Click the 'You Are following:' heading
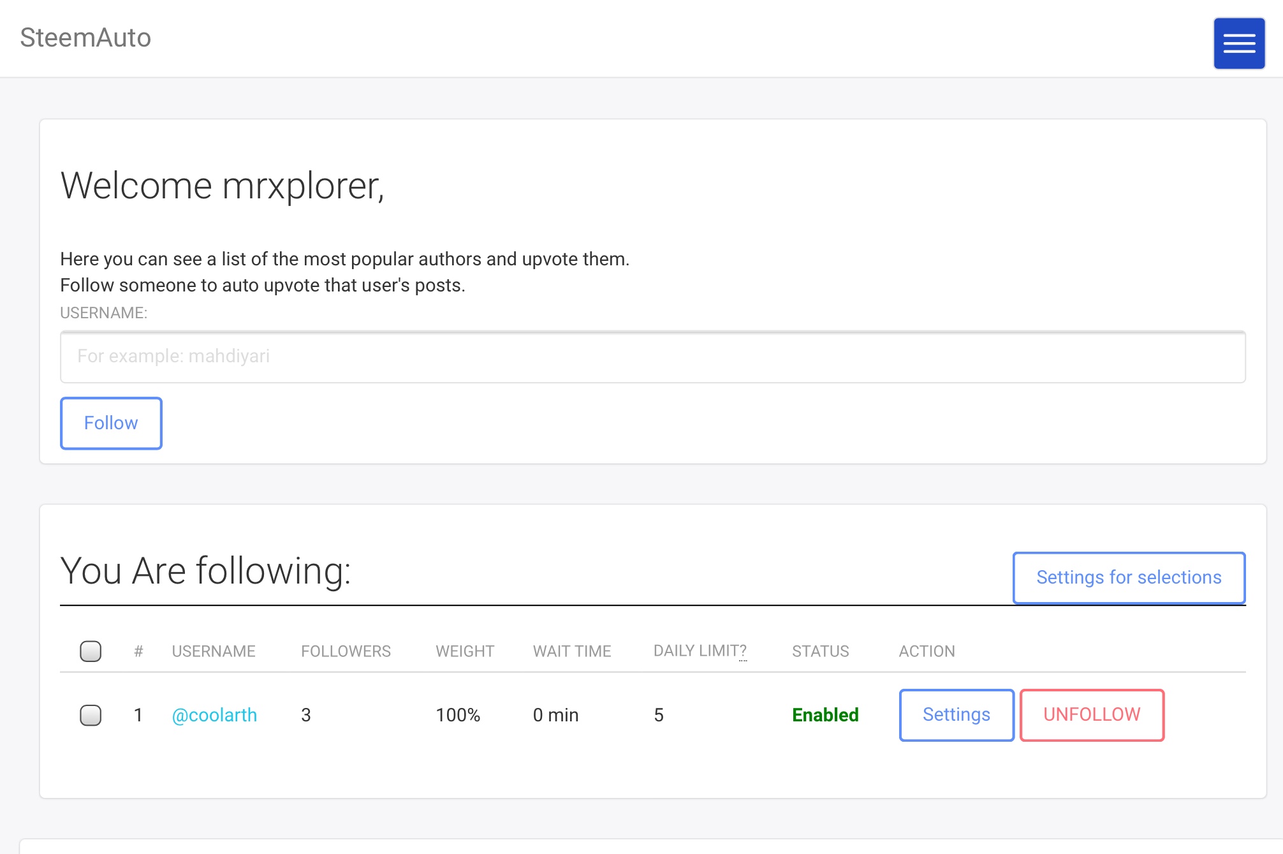Screen dimensions: 1283x854 tap(205, 570)
